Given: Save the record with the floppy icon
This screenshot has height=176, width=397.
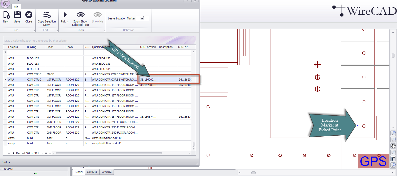Looking at the screenshot, I should (x=17, y=15).
